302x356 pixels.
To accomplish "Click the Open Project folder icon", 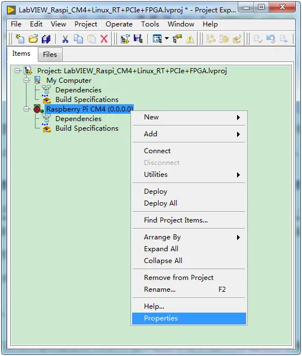I will [33, 39].
